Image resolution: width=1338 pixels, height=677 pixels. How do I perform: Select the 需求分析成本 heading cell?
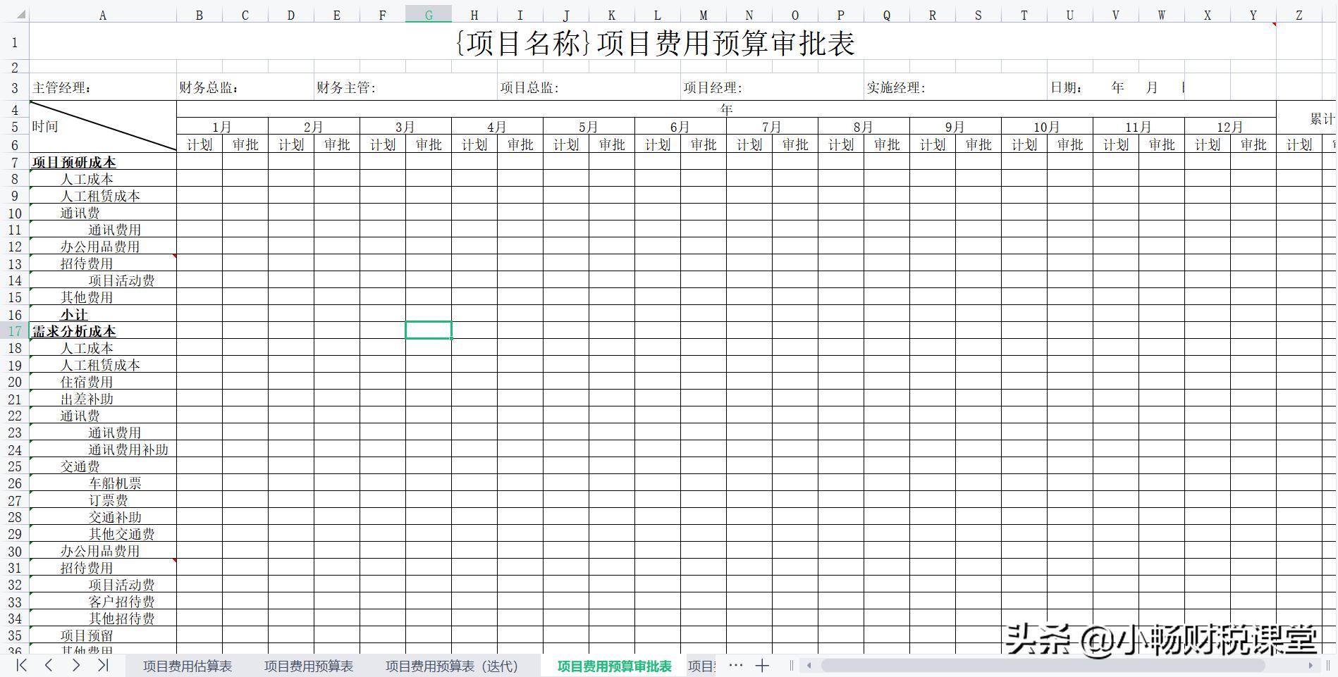click(x=73, y=331)
